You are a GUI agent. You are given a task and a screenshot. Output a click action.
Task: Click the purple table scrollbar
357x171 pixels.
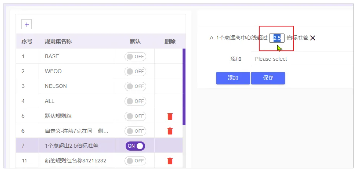tap(184, 86)
